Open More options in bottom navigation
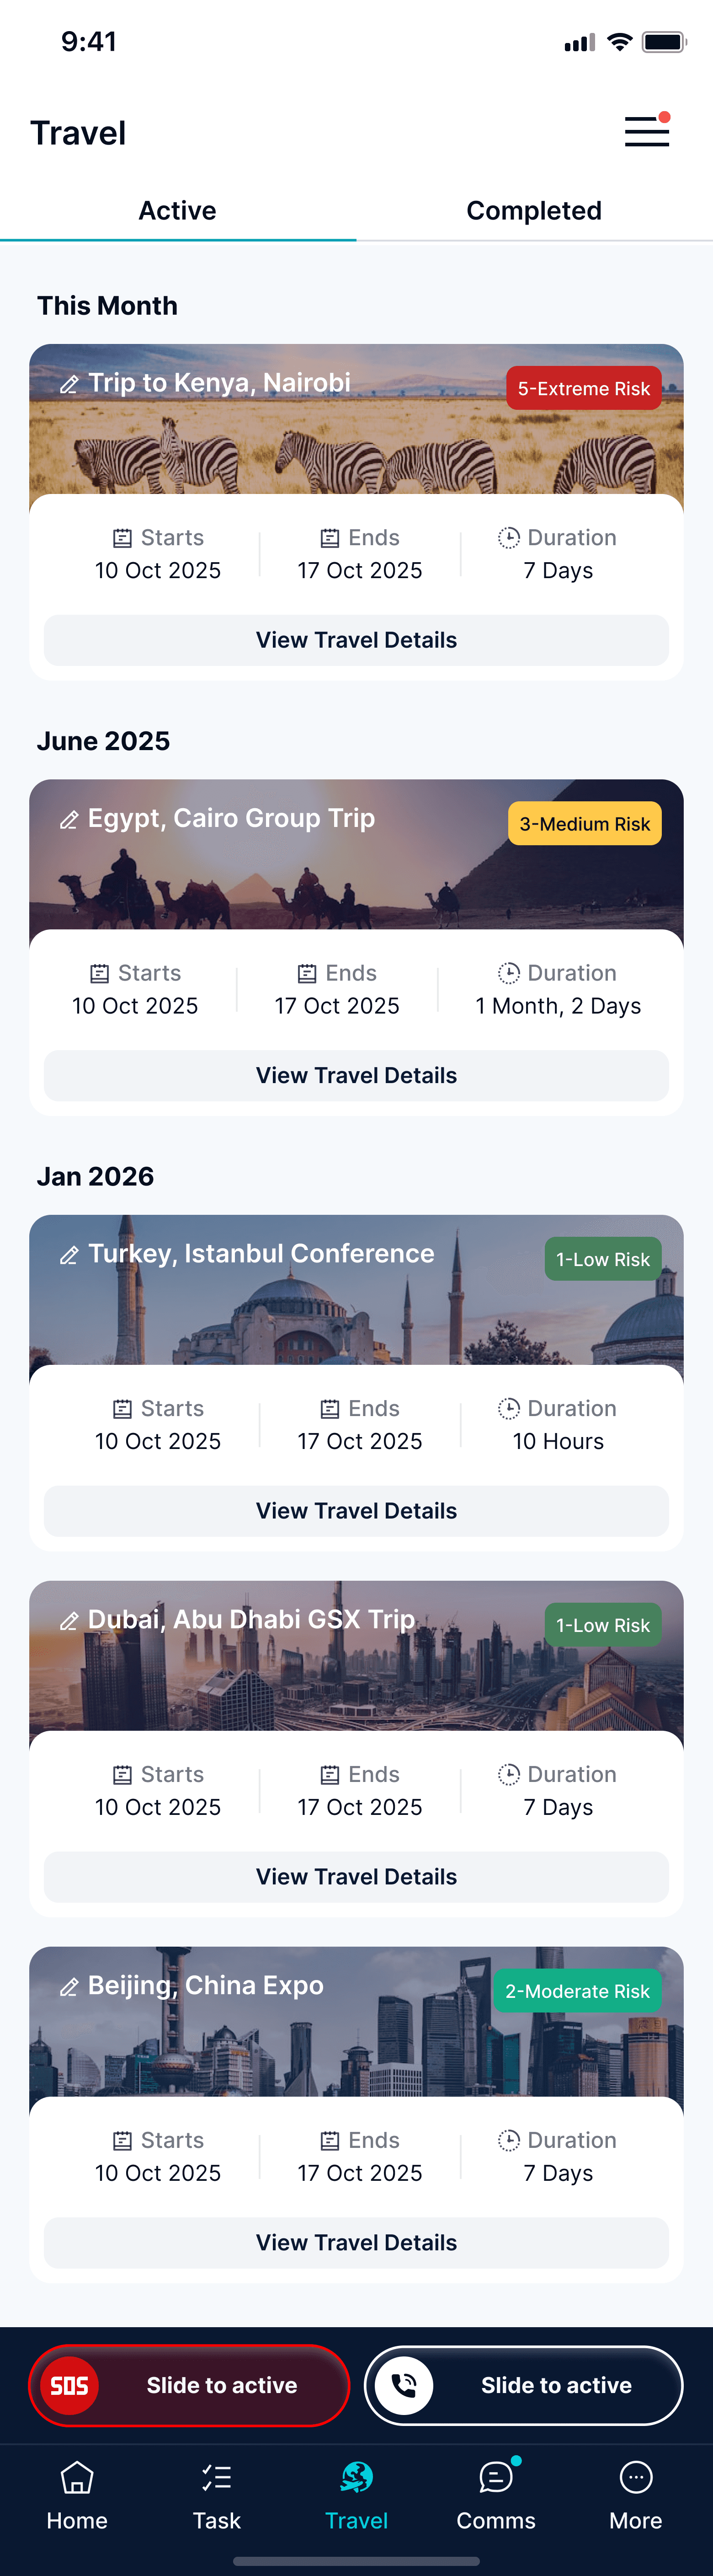Viewport: 713px width, 2576px height. click(x=636, y=2494)
